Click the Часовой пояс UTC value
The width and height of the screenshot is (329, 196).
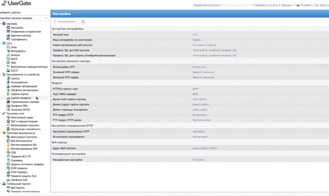(195, 35)
